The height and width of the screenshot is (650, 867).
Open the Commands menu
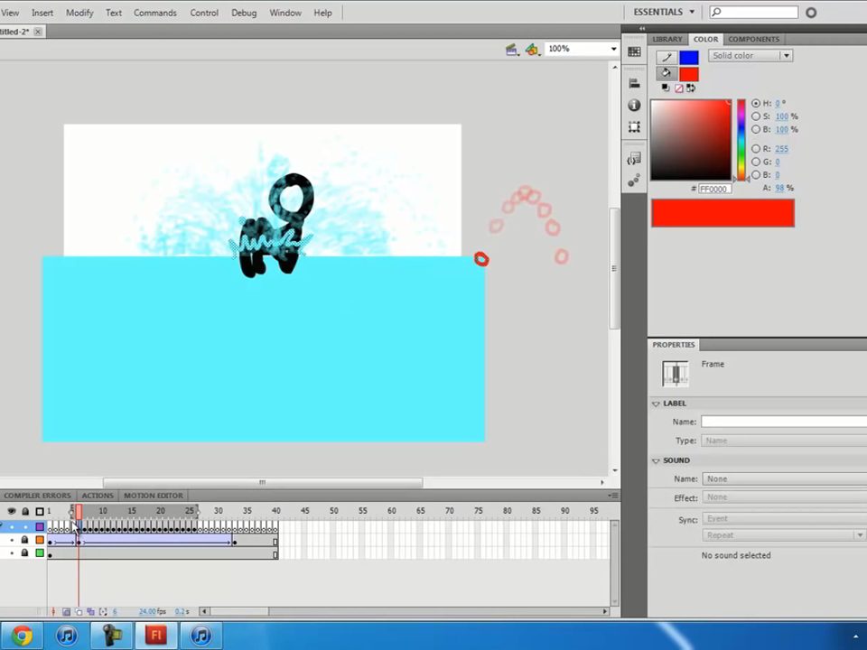click(154, 13)
